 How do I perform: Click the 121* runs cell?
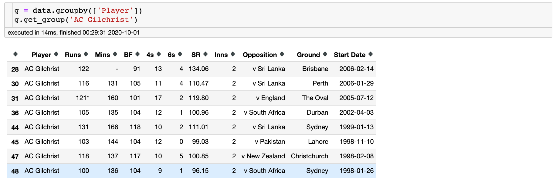(82, 98)
